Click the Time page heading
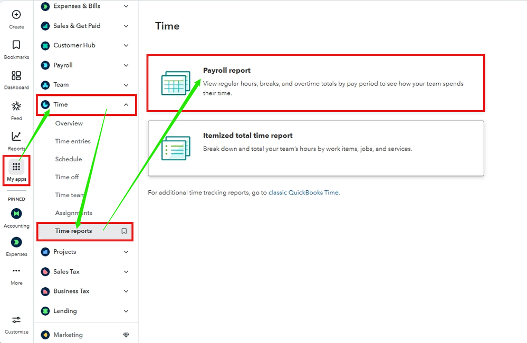This screenshot has height=343, width=527. click(x=167, y=26)
